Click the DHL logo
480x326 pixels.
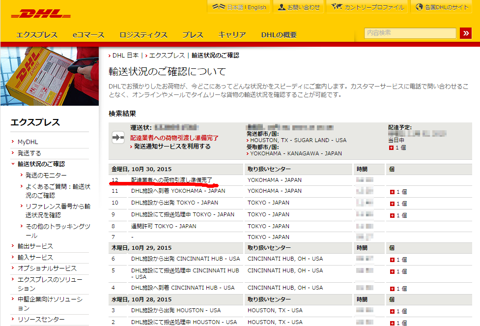pos(41,14)
